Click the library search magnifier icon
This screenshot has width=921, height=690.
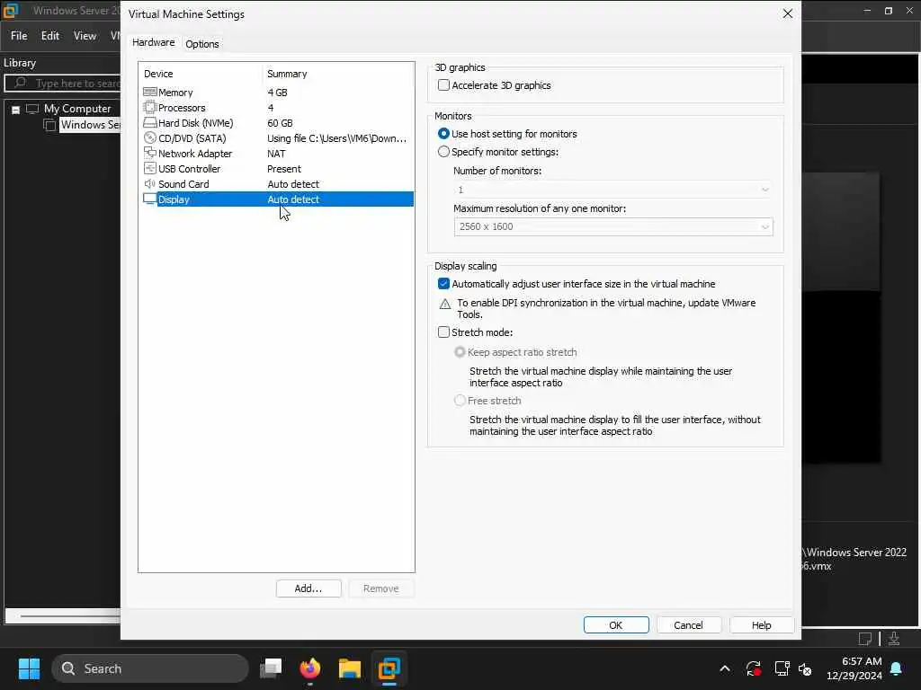[x=20, y=83]
